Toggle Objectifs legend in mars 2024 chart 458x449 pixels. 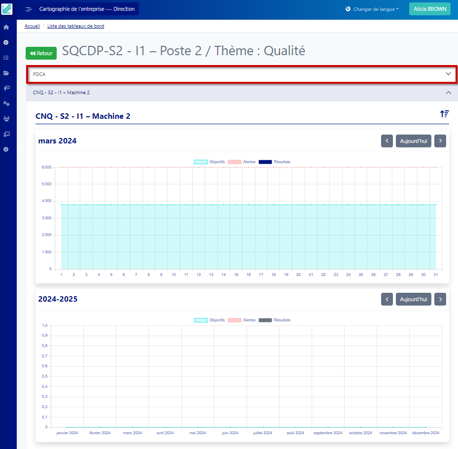[x=210, y=162]
